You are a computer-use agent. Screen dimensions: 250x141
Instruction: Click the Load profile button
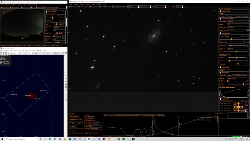pos(223,16)
